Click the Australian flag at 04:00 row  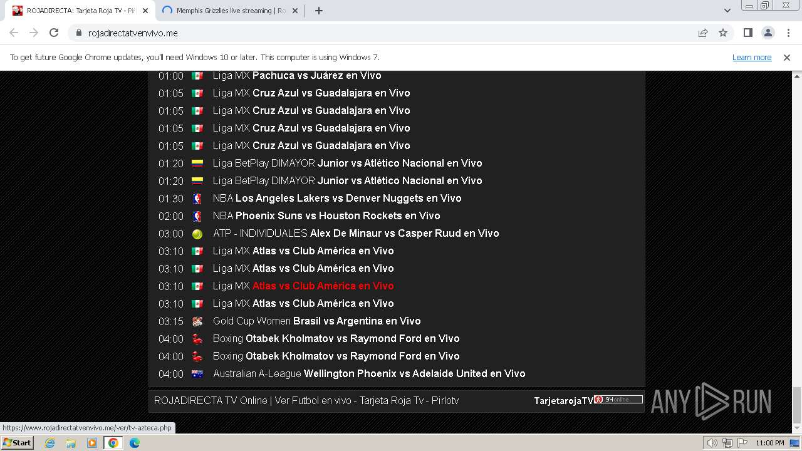197,374
